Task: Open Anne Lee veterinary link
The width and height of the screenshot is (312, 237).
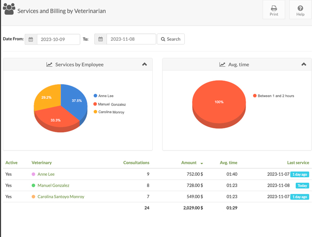Action: pyautogui.click(x=46, y=174)
